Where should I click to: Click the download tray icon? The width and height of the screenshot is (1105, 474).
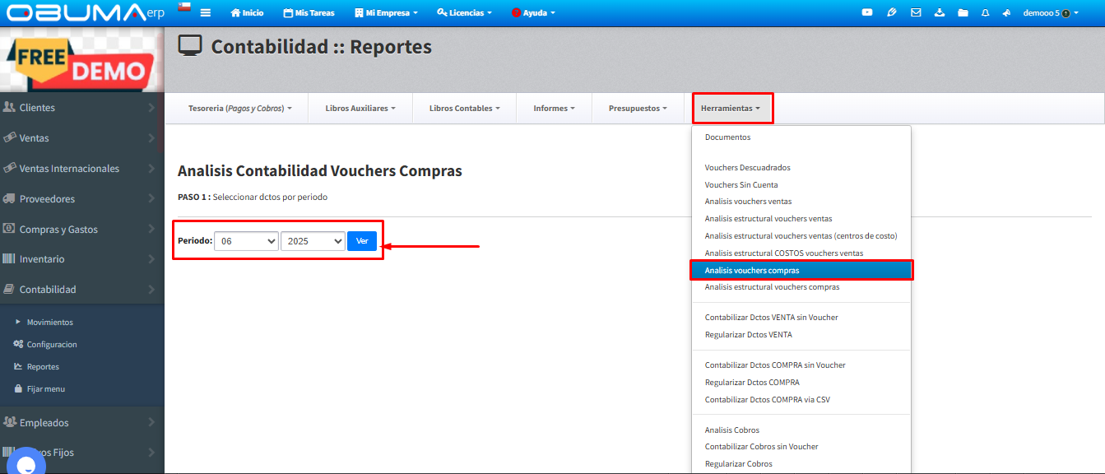point(940,13)
